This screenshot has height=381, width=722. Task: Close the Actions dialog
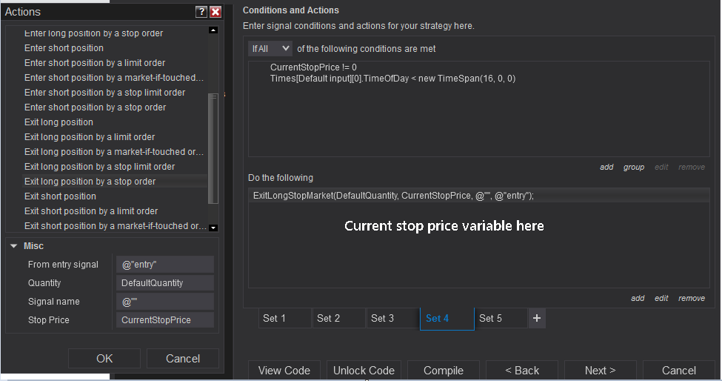(215, 12)
